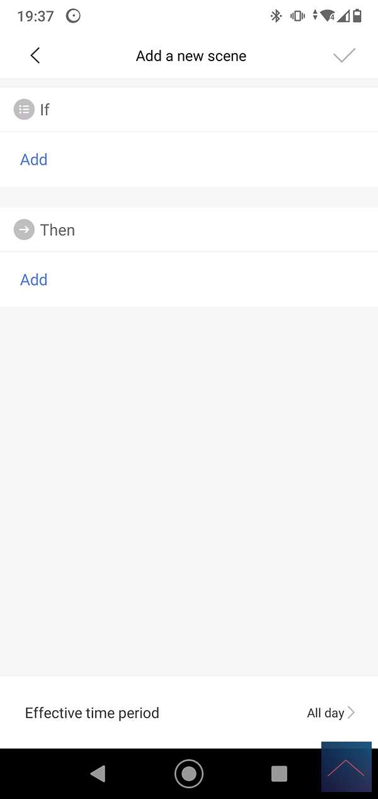Click the Add a new scene title
Viewport: 378px width, 799px height.
point(191,56)
